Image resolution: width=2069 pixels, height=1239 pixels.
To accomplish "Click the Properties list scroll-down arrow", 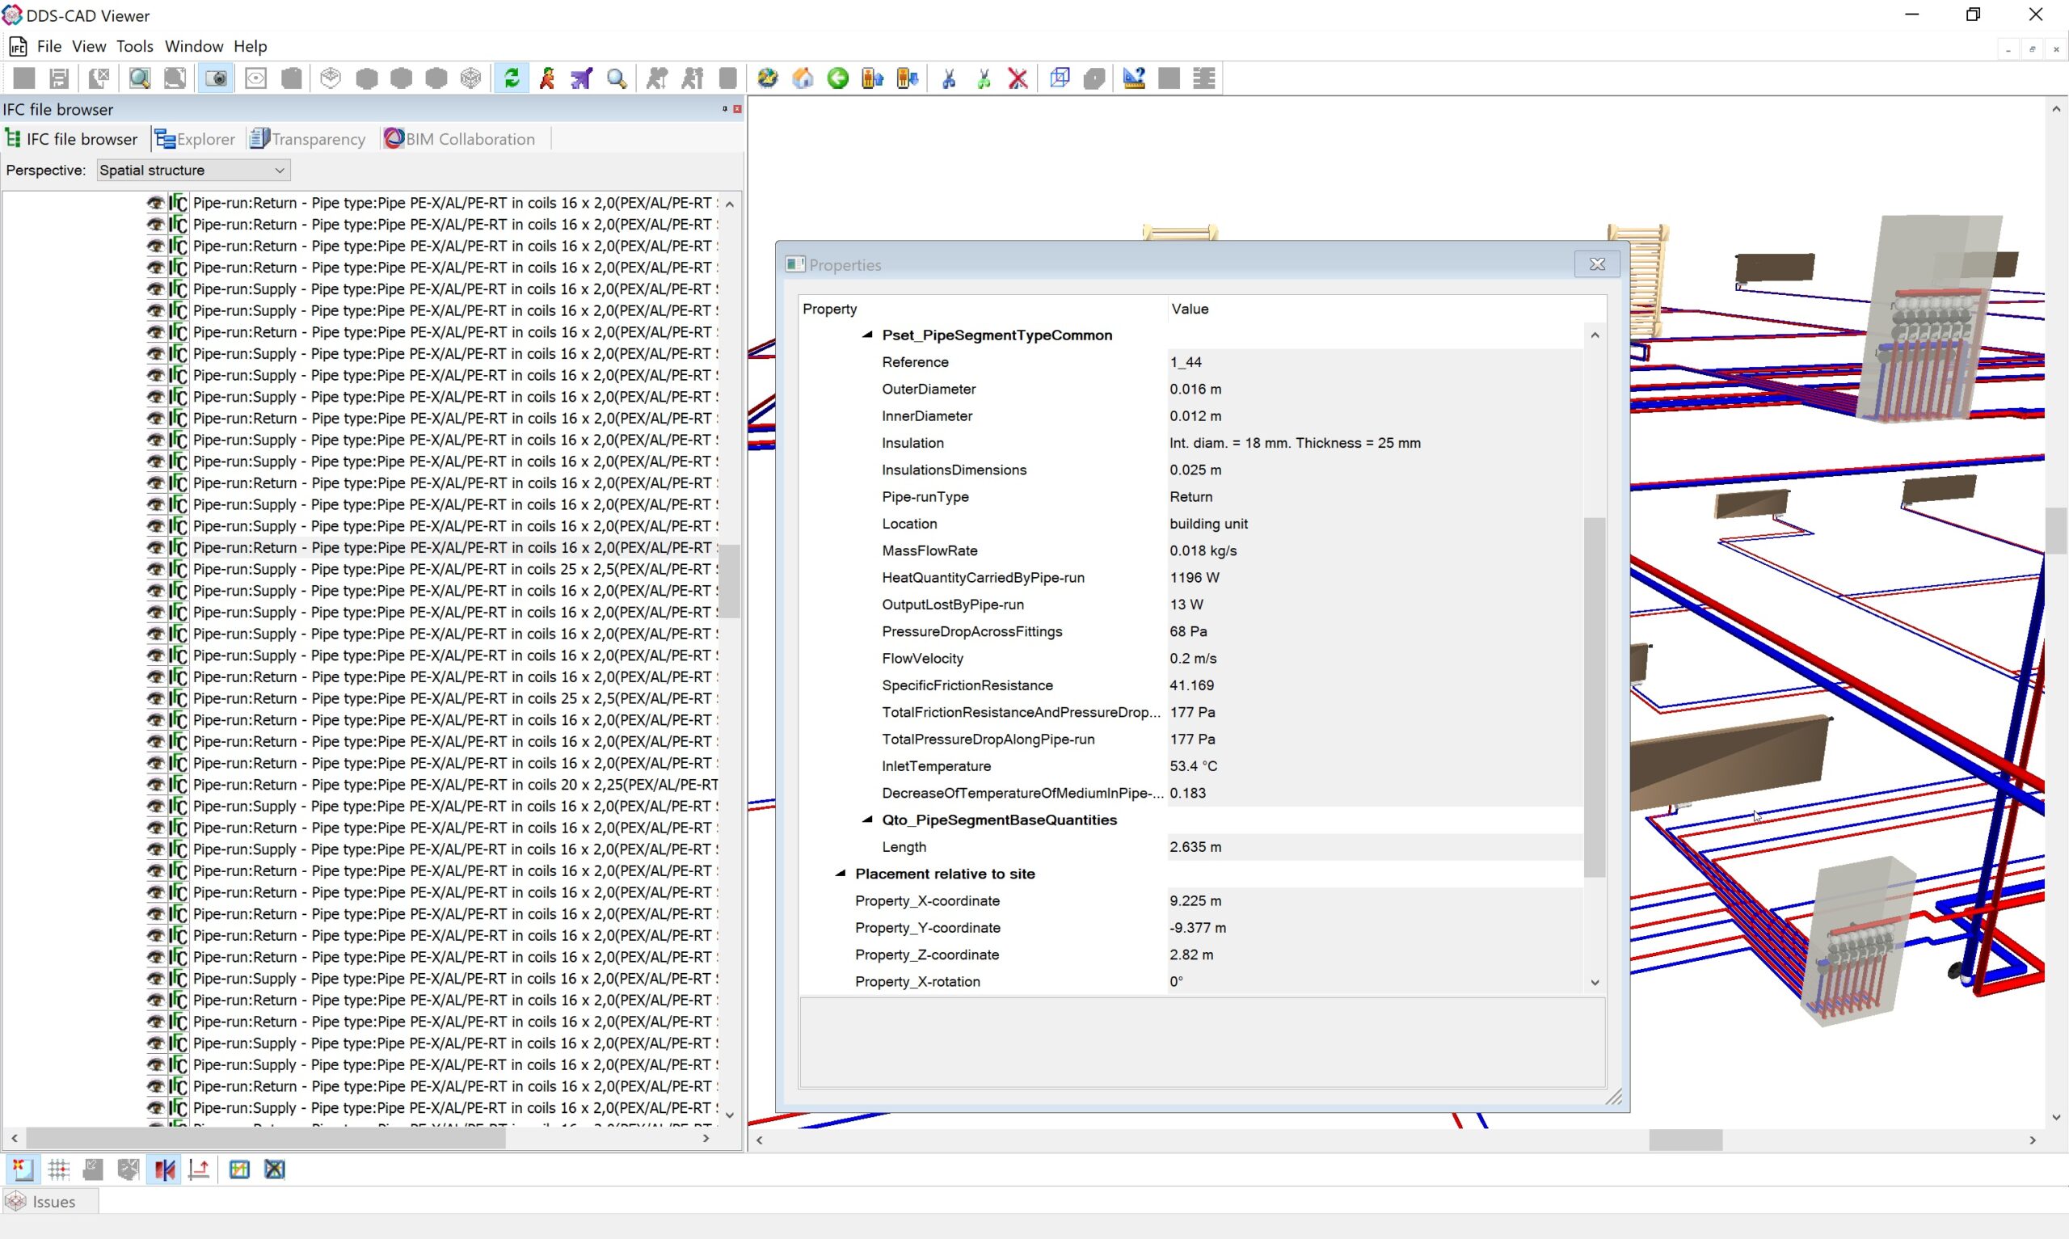I will click(x=1595, y=983).
